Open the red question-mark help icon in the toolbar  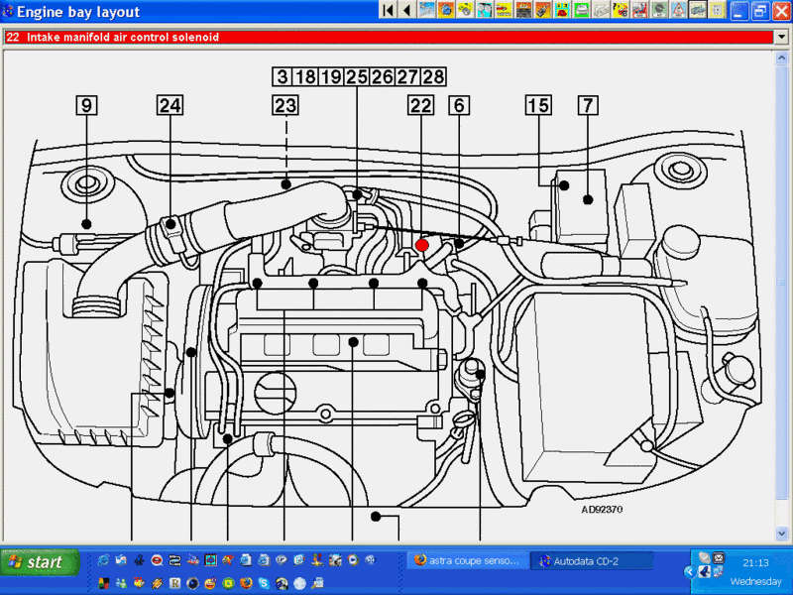click(621, 10)
